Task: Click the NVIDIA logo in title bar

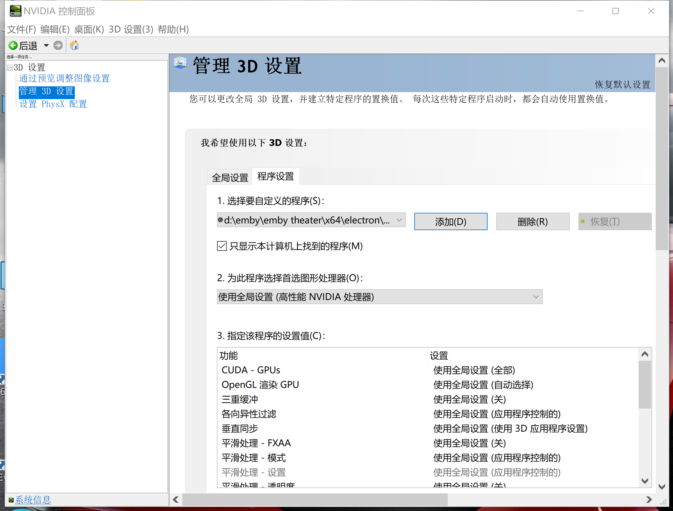Action: 15,11
